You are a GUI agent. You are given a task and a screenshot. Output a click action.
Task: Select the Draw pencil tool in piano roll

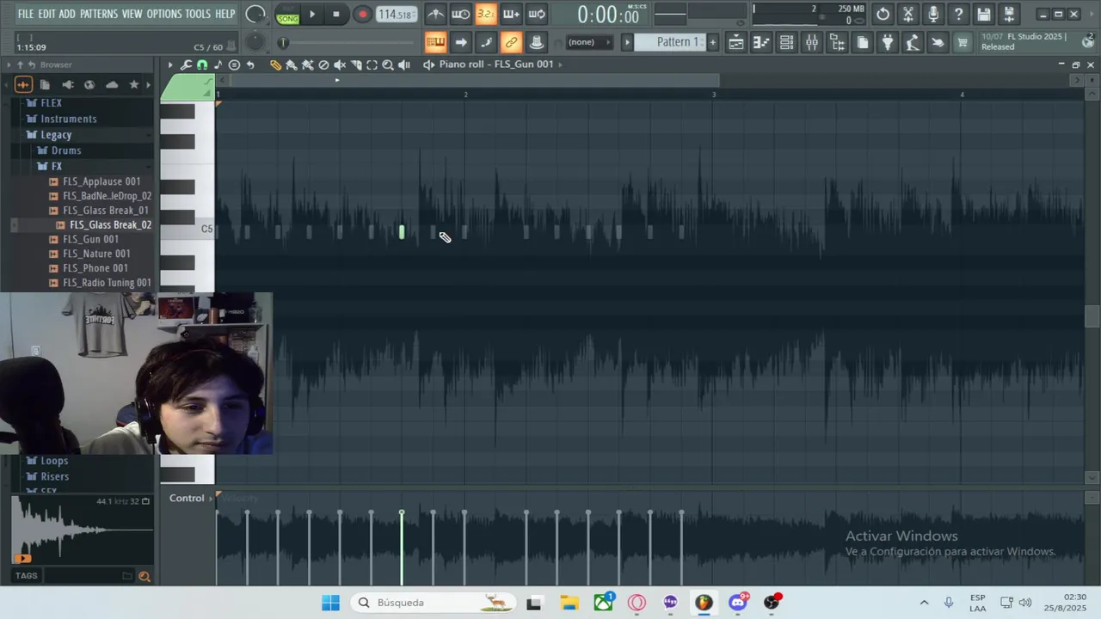coord(275,64)
